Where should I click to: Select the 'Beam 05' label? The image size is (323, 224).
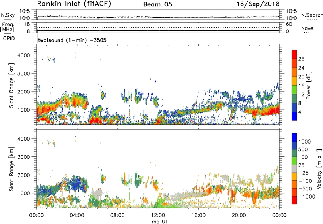157,4
